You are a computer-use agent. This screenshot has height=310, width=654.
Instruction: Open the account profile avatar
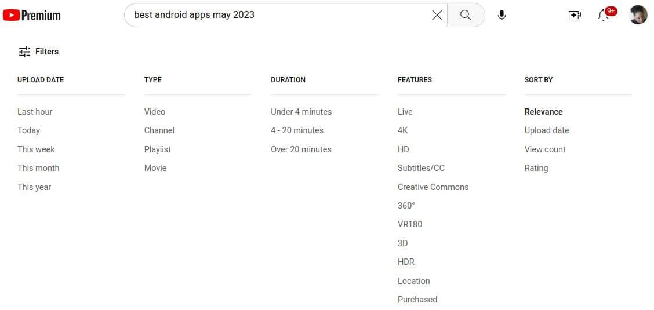(x=638, y=15)
